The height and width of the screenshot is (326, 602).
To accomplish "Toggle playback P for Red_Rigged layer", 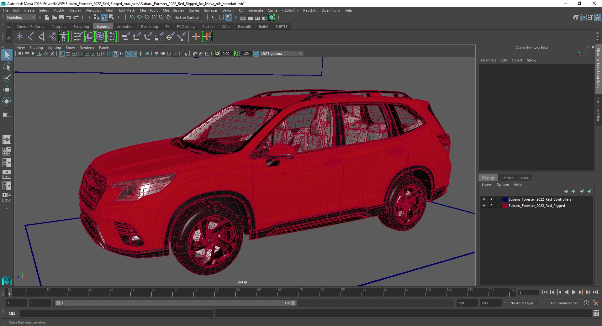I will pos(491,206).
